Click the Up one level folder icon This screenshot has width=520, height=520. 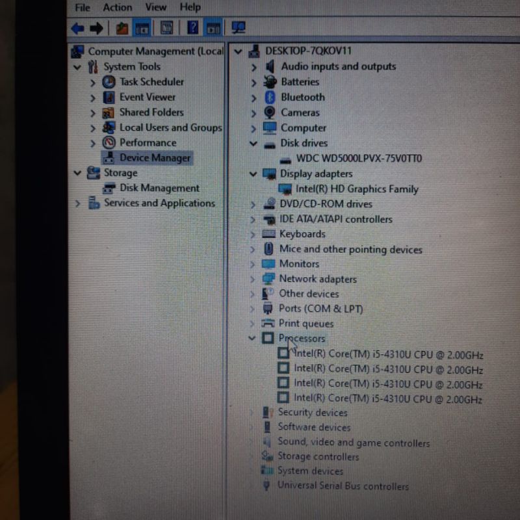(x=122, y=28)
